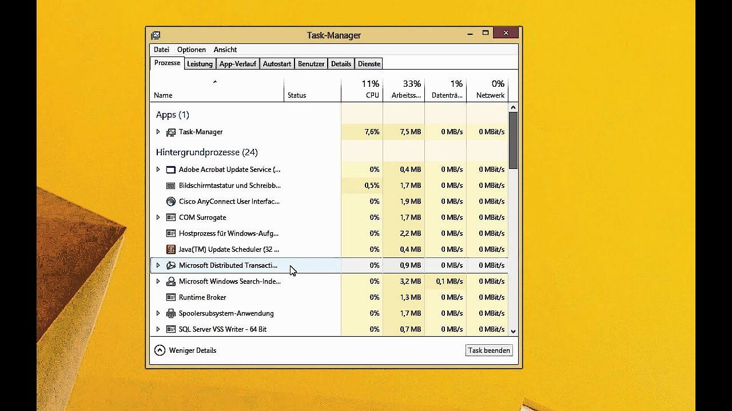The image size is (732, 411).
Task: Open the Datei menu
Action: tap(161, 50)
